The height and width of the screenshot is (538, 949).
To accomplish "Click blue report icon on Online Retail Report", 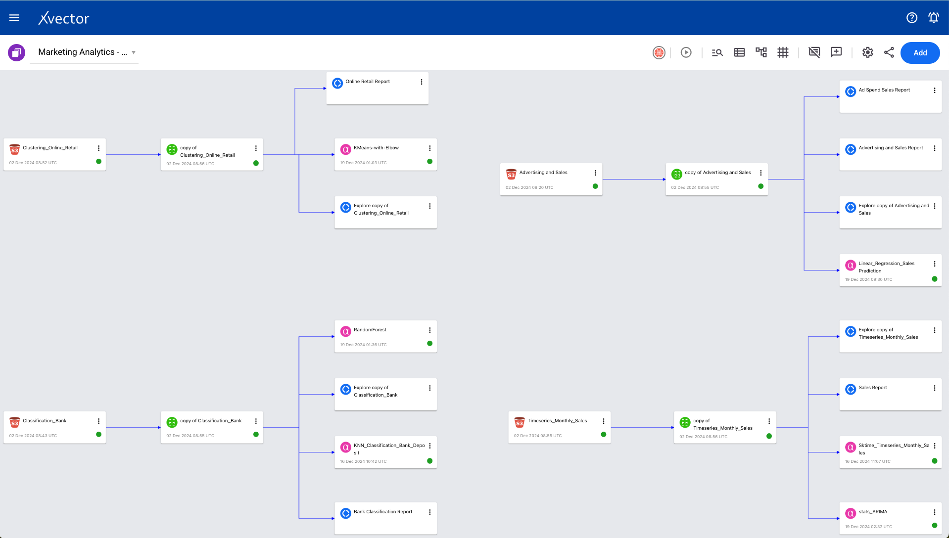I will coord(337,83).
